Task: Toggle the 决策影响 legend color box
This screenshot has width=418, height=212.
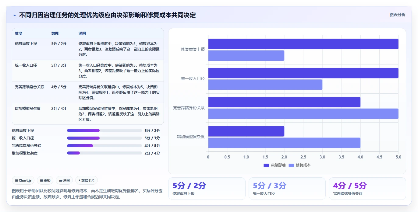Action: point(266,165)
